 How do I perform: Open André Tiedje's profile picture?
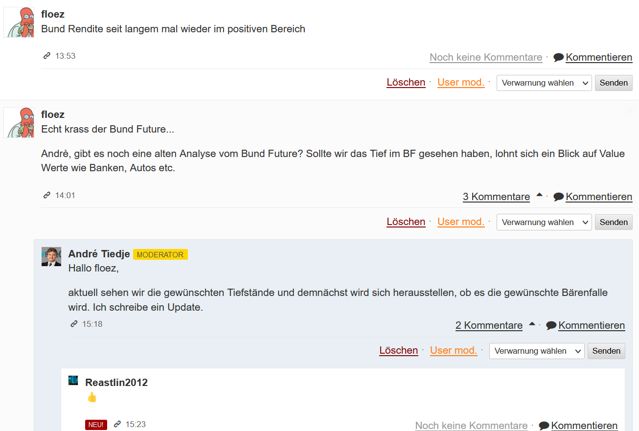[x=51, y=256]
